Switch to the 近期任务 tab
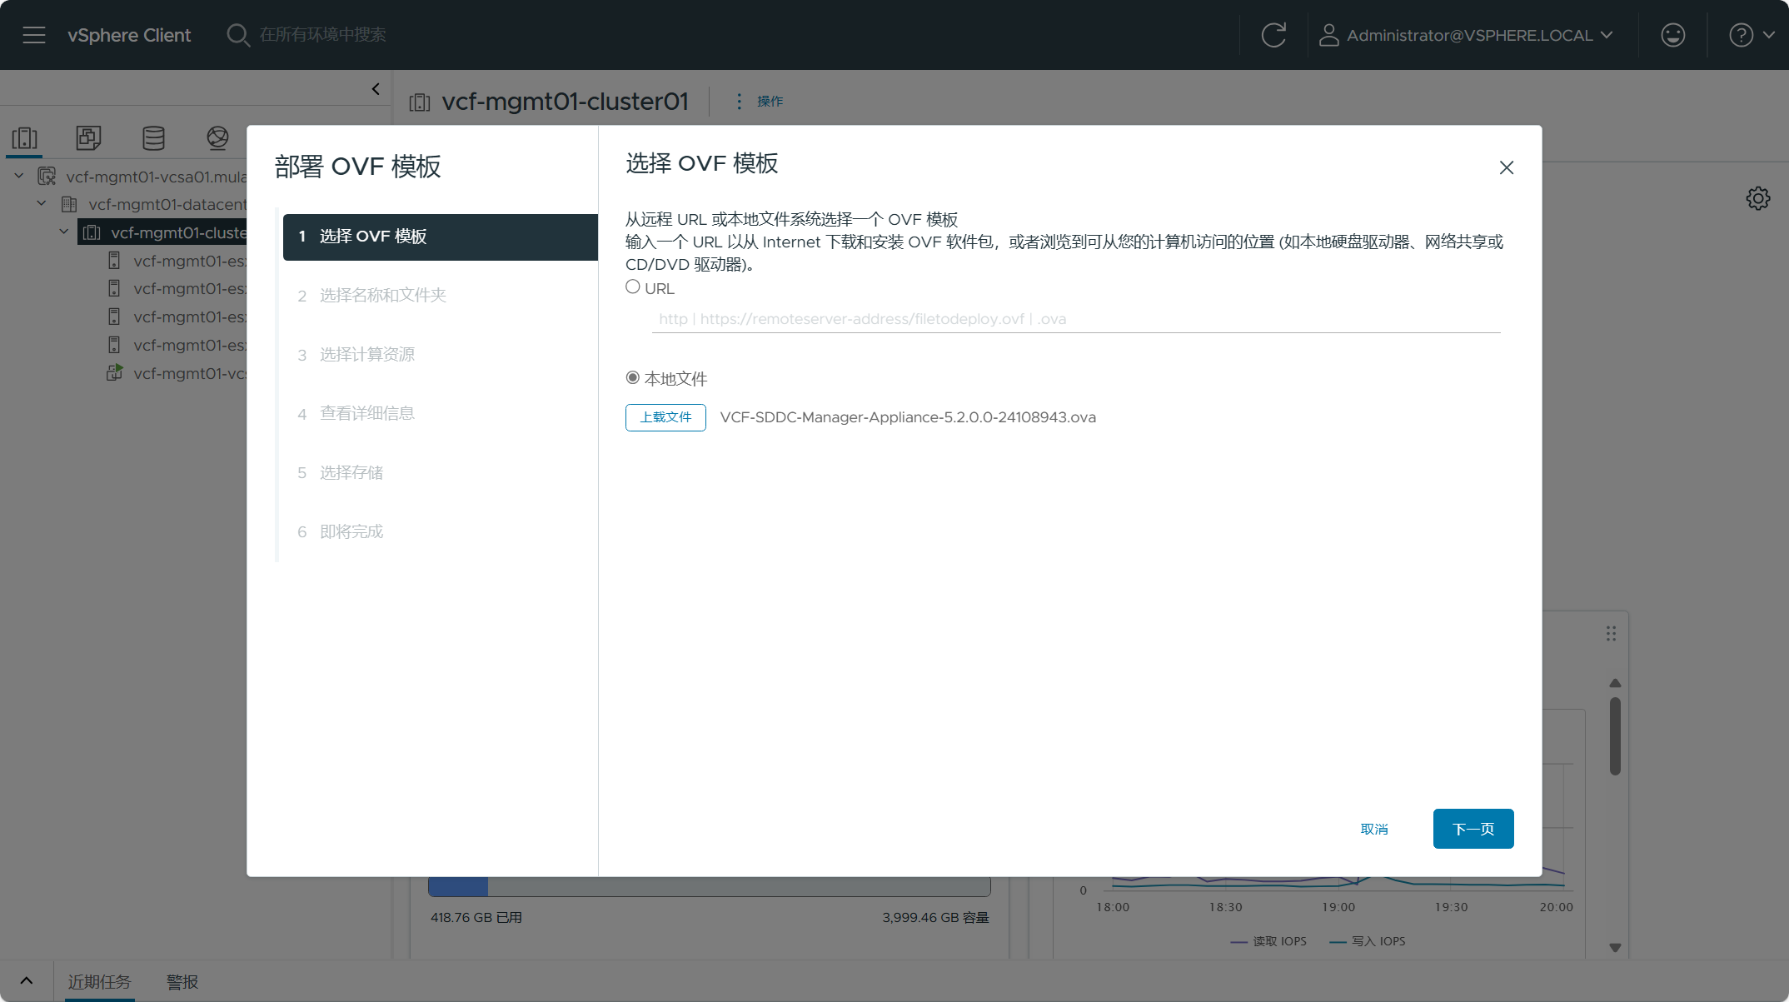This screenshot has height=1002, width=1789. pos(99,982)
